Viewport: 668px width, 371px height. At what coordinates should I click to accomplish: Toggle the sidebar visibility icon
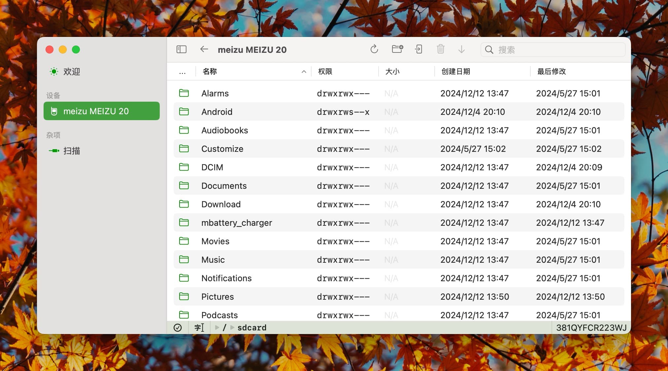tap(181, 49)
